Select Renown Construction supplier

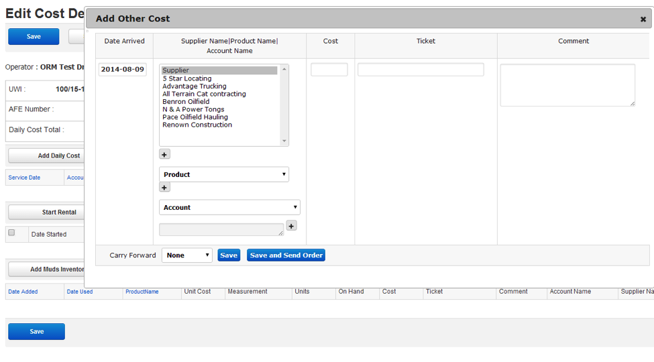tap(197, 125)
